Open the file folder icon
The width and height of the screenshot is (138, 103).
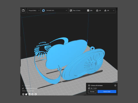click(x=23, y=11)
